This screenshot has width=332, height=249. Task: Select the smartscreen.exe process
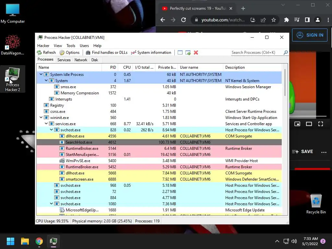159,179
